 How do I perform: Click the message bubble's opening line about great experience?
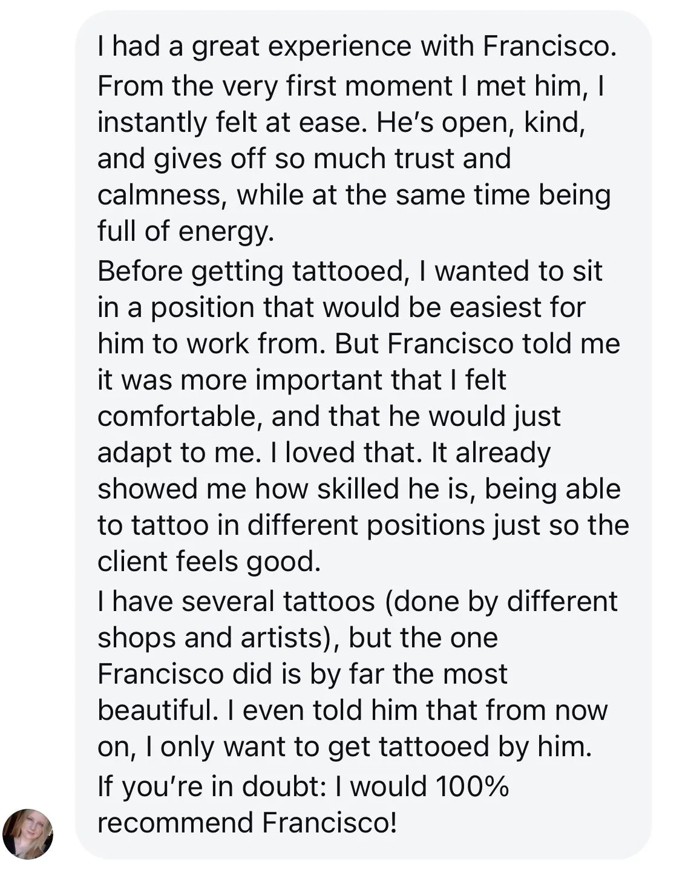coord(357,47)
